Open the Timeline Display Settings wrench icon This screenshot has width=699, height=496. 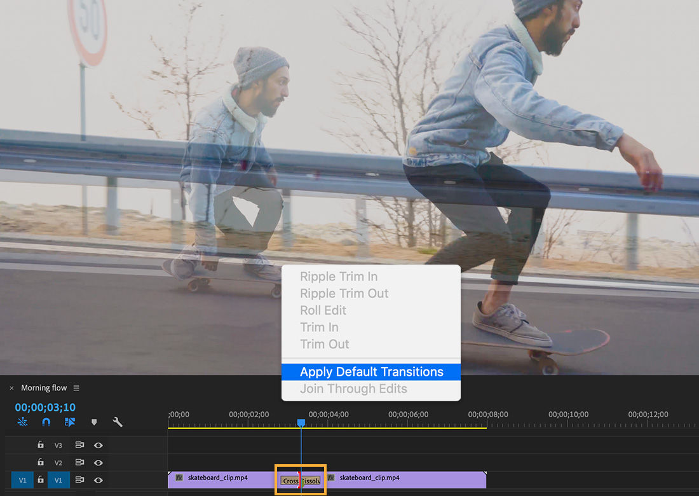point(118,422)
